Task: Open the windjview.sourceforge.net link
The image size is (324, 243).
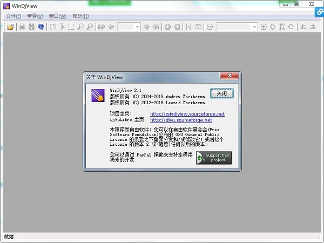Action: 187,114
